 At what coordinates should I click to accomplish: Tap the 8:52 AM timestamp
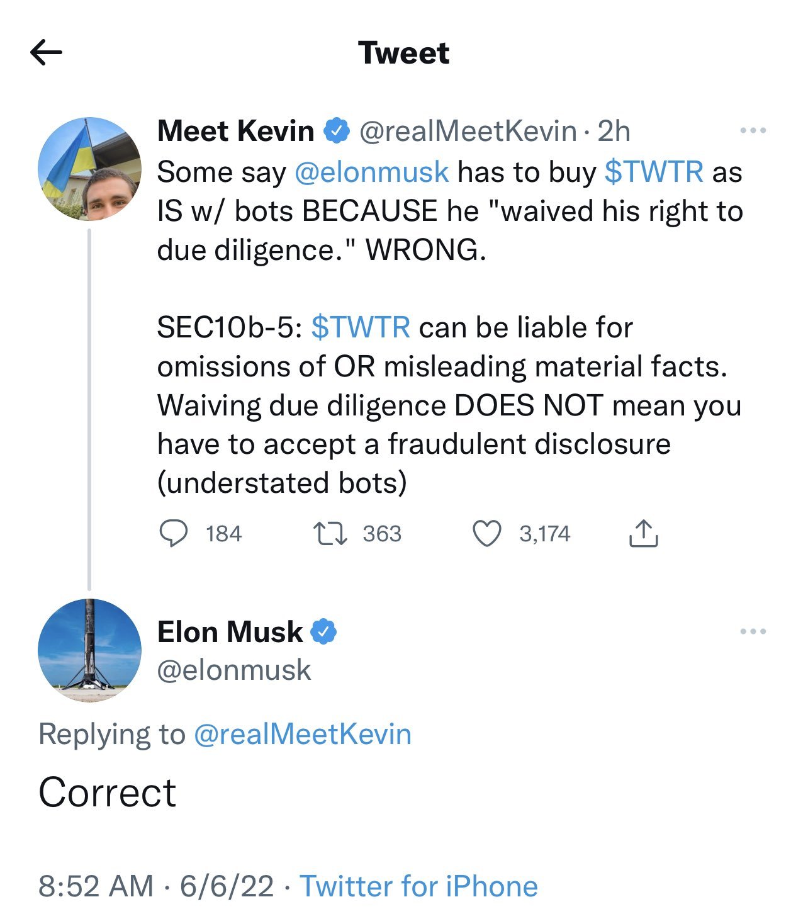coord(96,886)
